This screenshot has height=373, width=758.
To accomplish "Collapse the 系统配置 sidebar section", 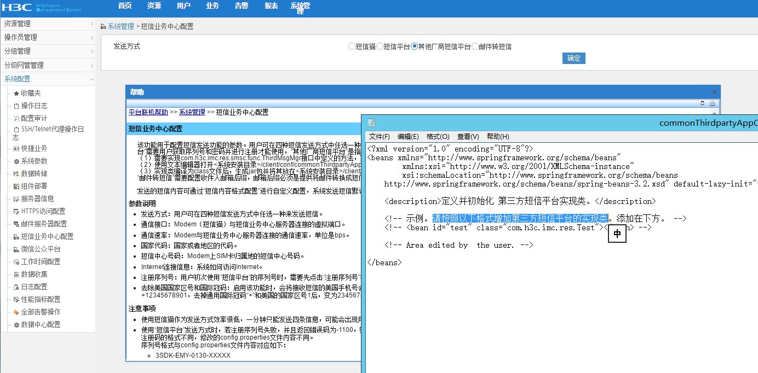I will pyautogui.click(x=48, y=79).
